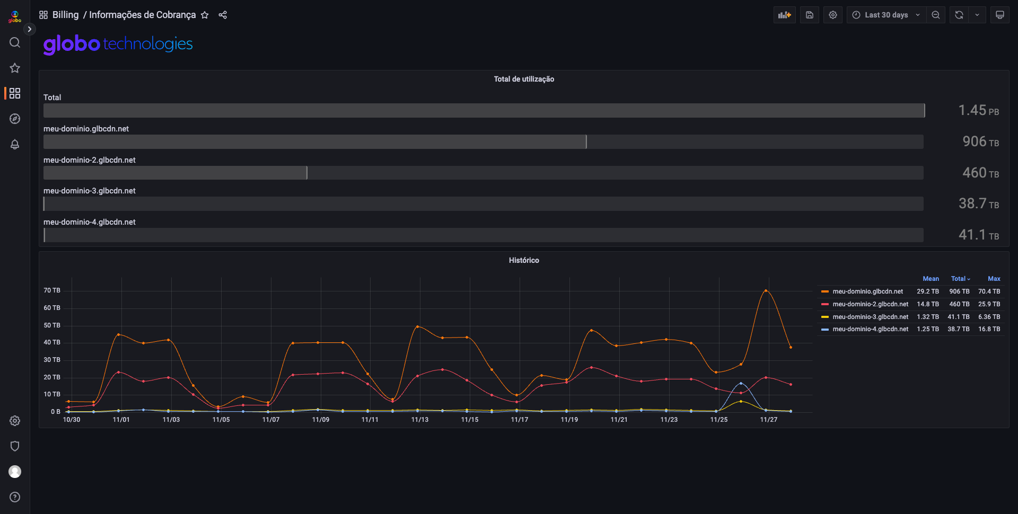The image size is (1018, 514).
Task: Click the orange peak data point at 70 TB
Action: click(x=766, y=290)
